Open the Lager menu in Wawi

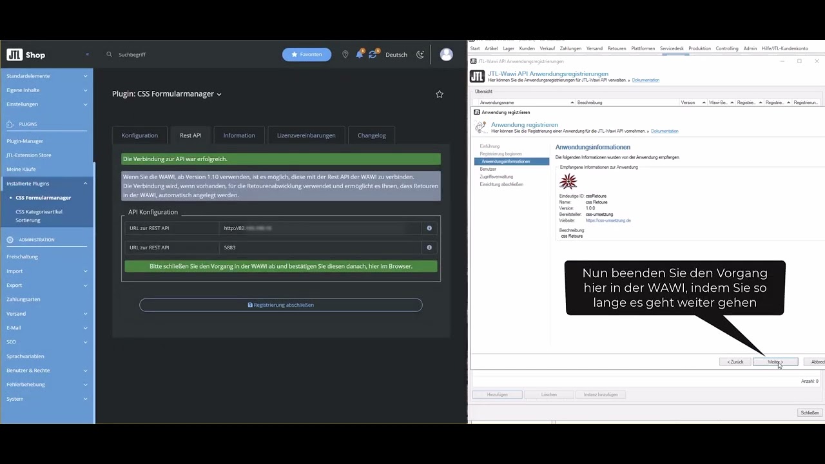[x=509, y=48]
